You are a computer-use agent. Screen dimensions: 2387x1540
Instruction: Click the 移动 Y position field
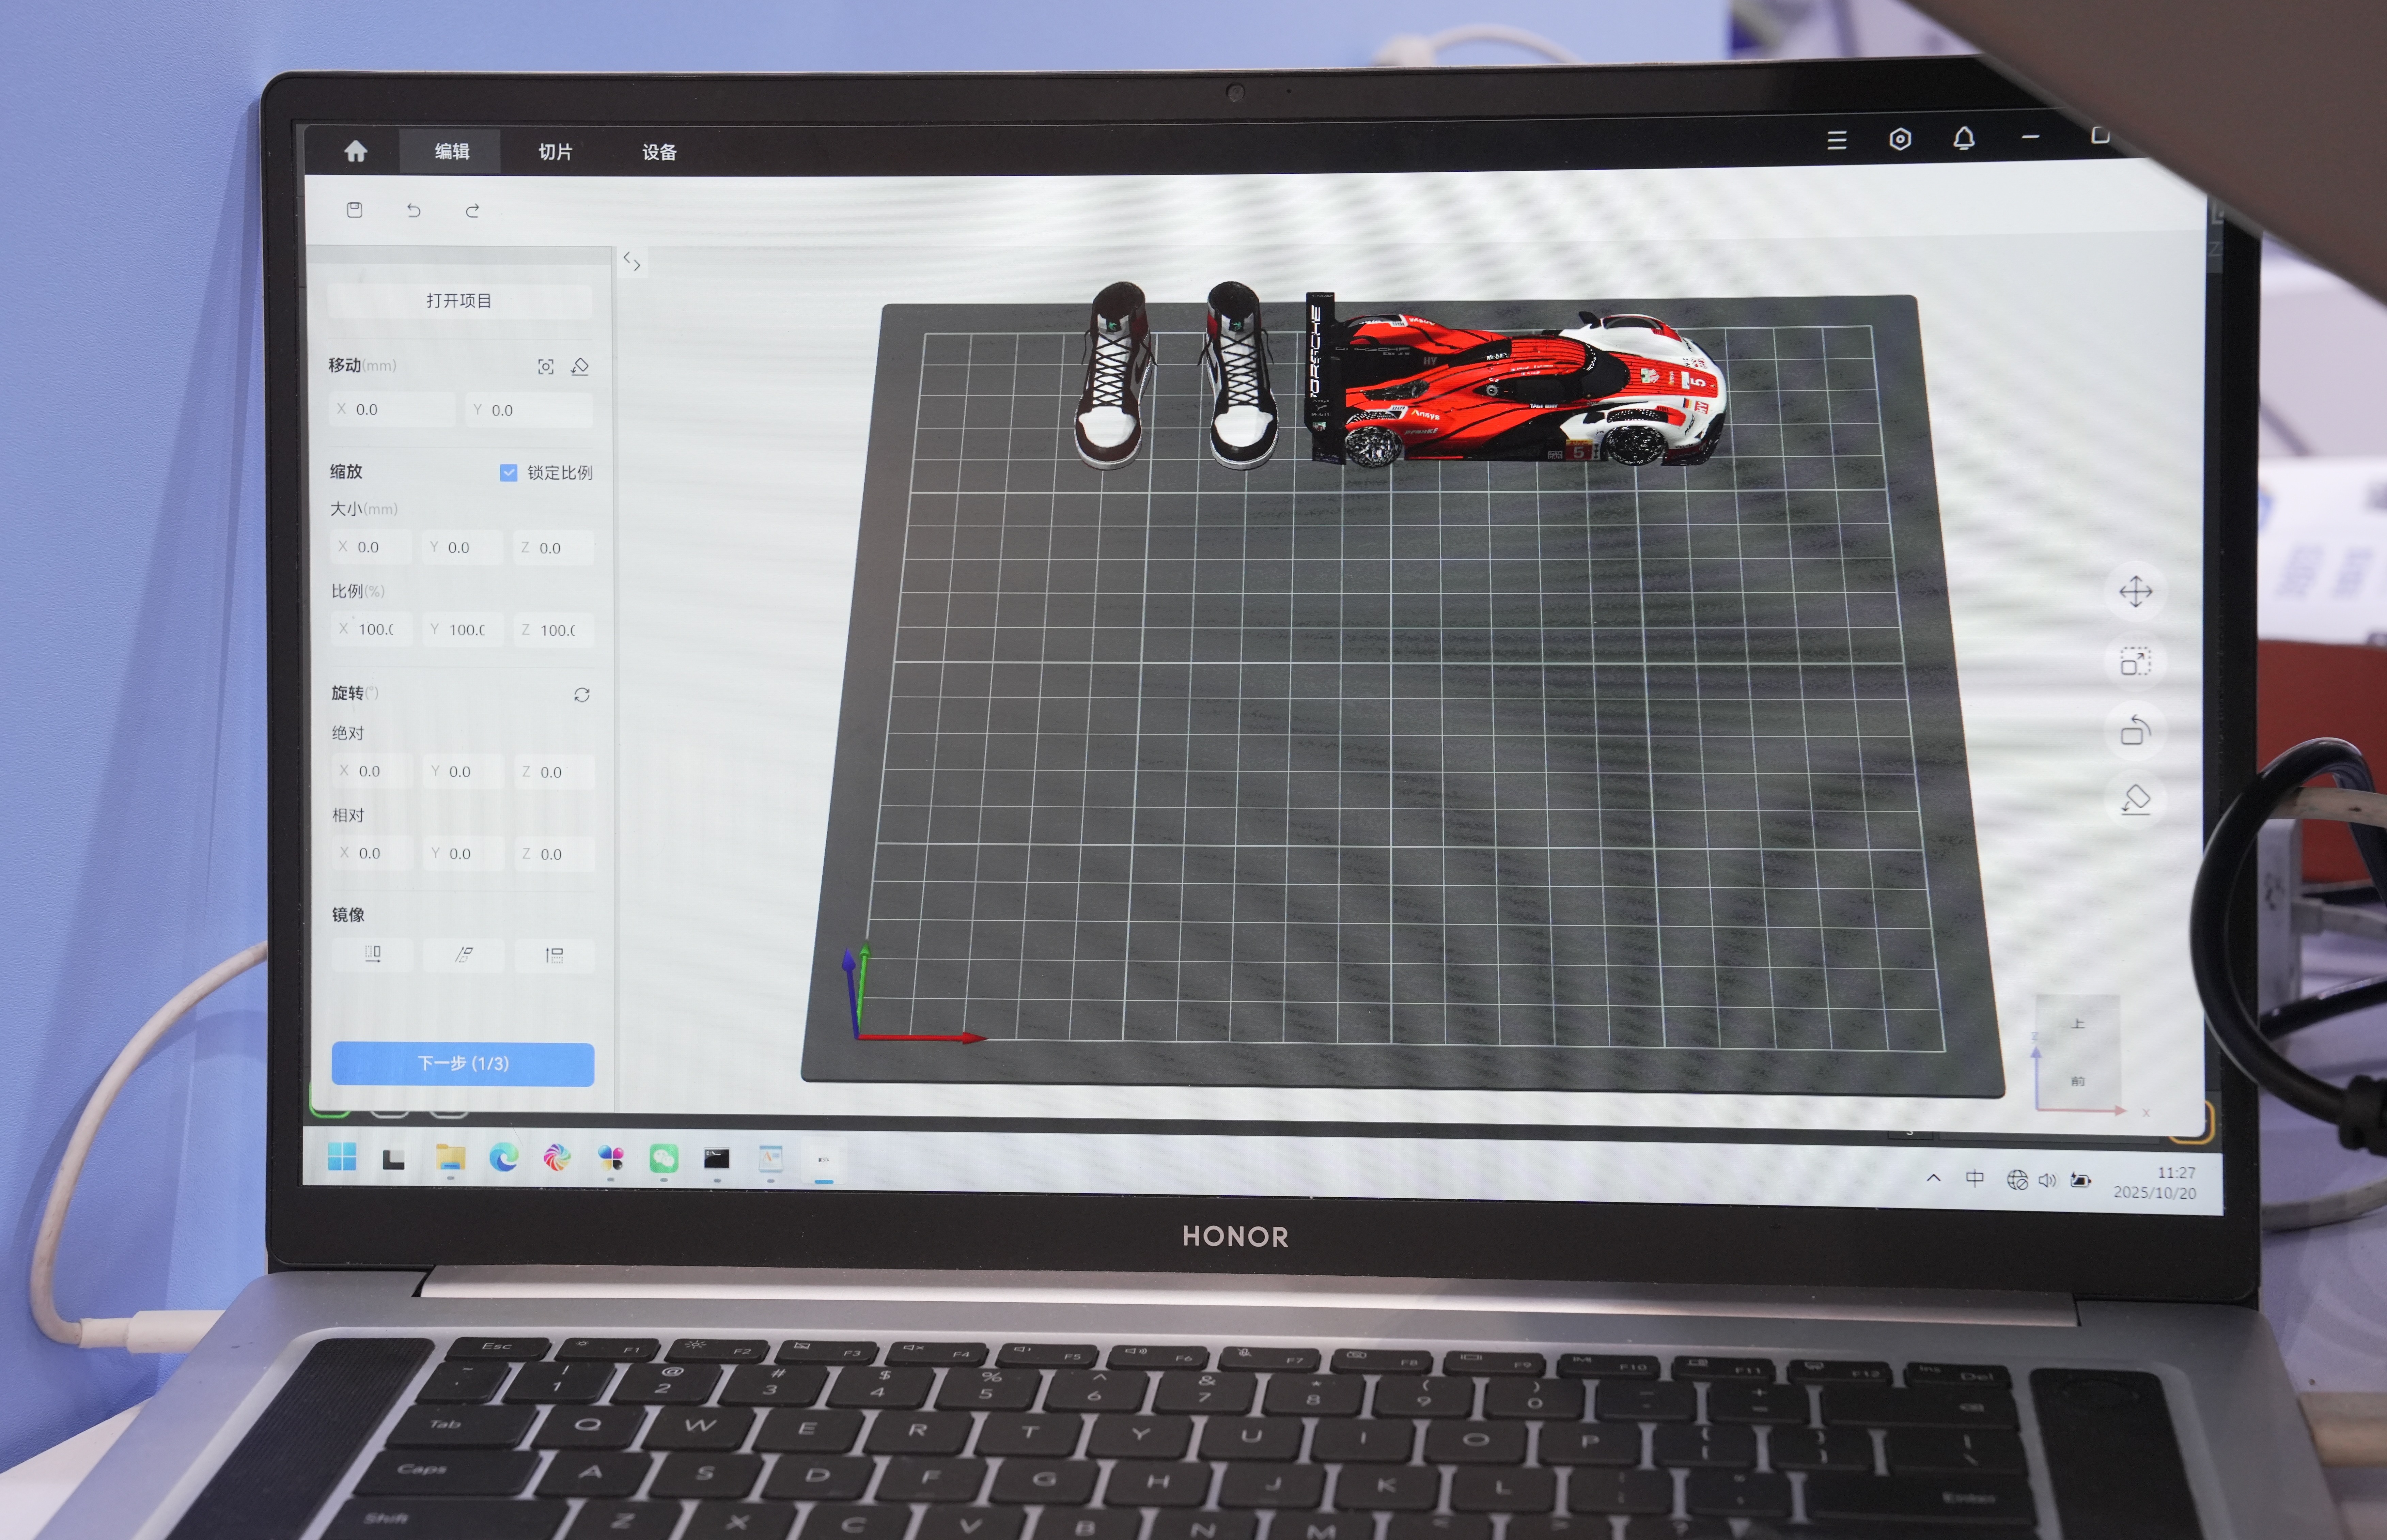[x=529, y=410]
